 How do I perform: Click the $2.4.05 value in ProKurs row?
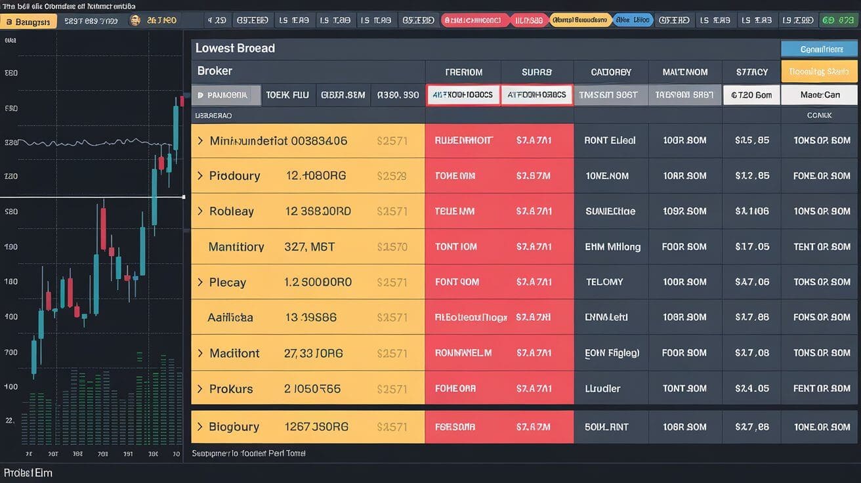click(x=752, y=388)
